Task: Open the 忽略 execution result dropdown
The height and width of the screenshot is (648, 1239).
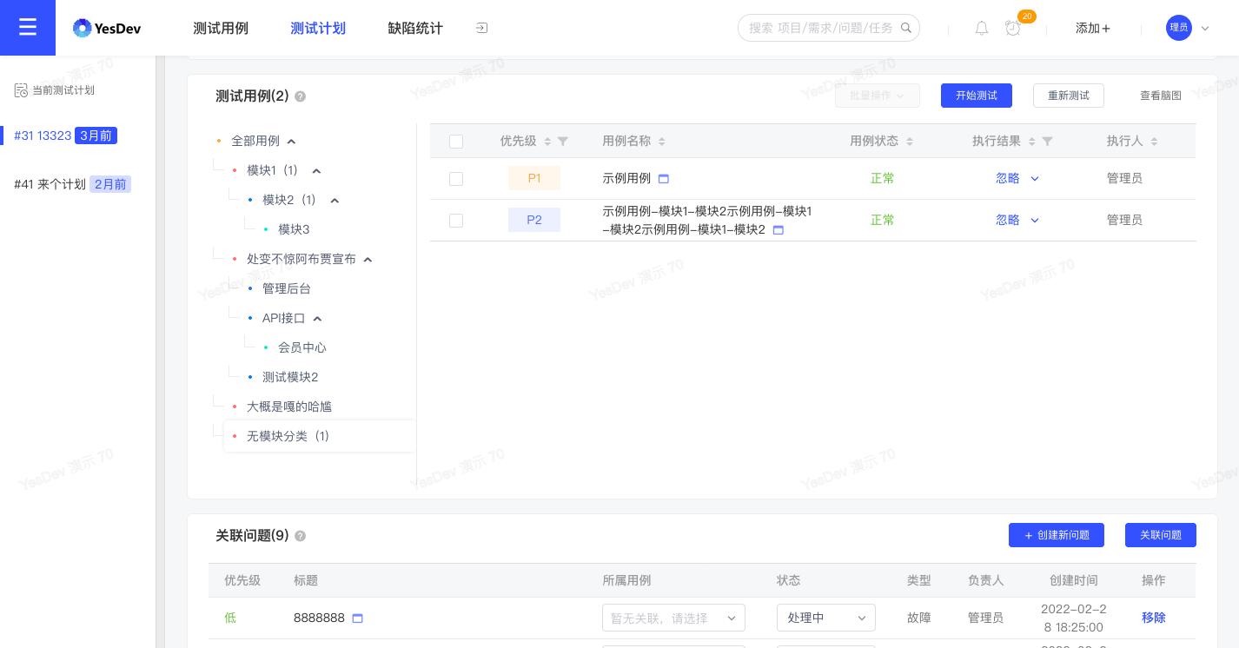Action: tap(1017, 178)
